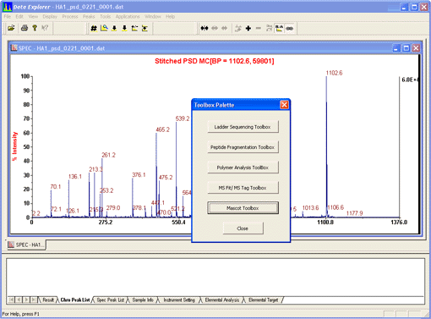Click the previous-tab scroll arrow in output pane
Image resolution: width=431 pixels, height=319 pixels.
19,300
